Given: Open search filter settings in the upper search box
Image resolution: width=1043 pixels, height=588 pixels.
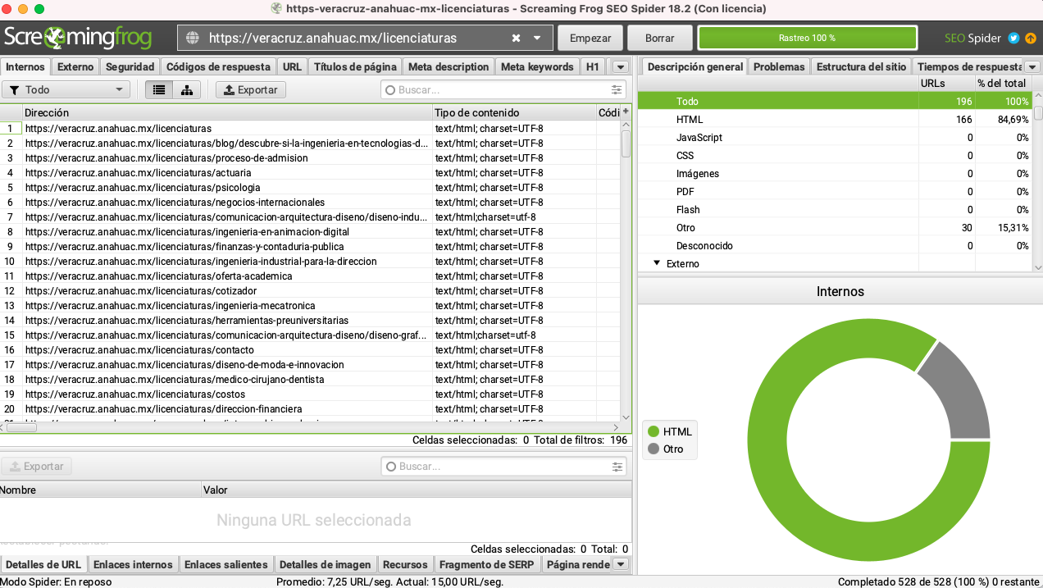Looking at the screenshot, I should point(617,90).
